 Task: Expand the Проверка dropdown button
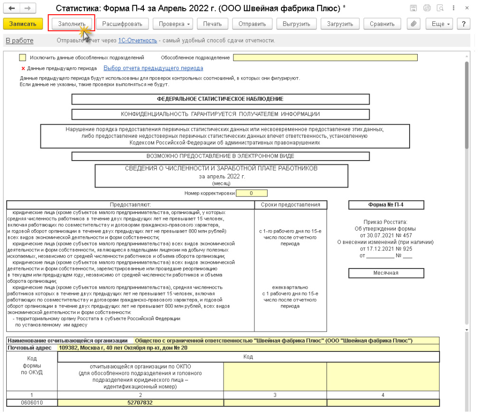175,24
